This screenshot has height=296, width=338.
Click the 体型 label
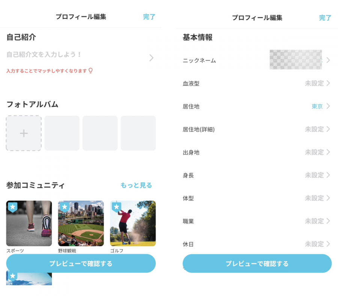pos(188,198)
